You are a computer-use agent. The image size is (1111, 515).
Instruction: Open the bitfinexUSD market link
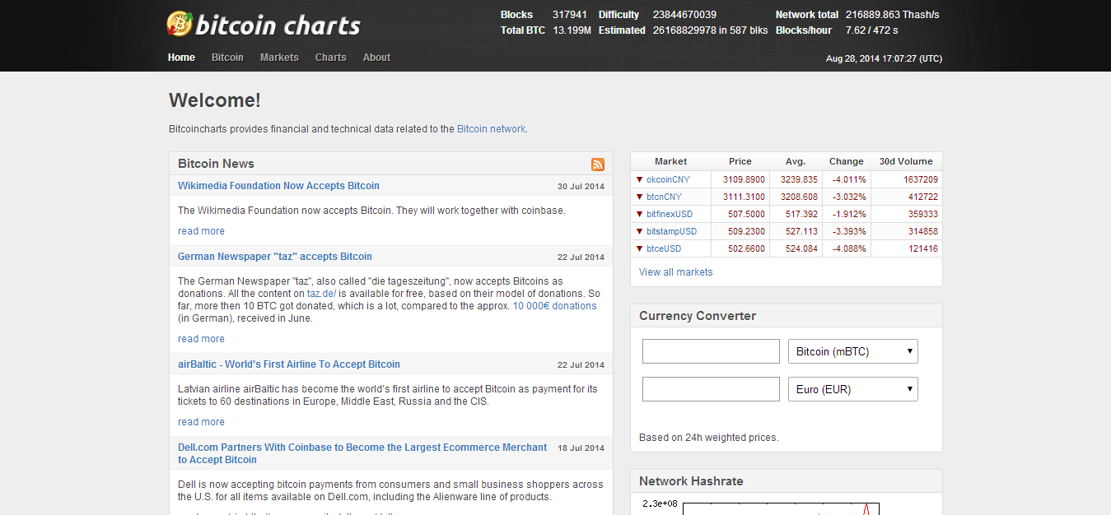point(670,214)
